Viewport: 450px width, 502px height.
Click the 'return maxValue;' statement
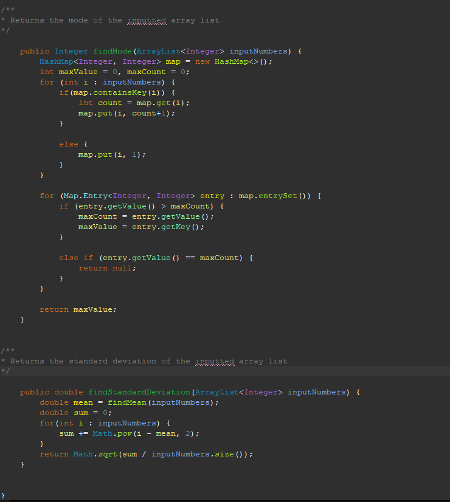coord(78,309)
